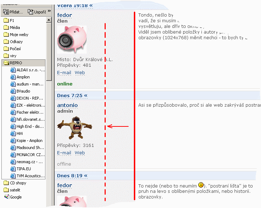Image resolution: width=261 pixels, height=208 pixels.
Task: Click the Přidat favorites button
Action: (13, 12)
